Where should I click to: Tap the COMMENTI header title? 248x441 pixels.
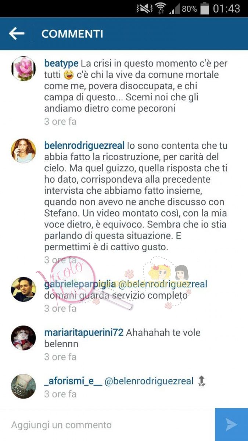(72, 34)
